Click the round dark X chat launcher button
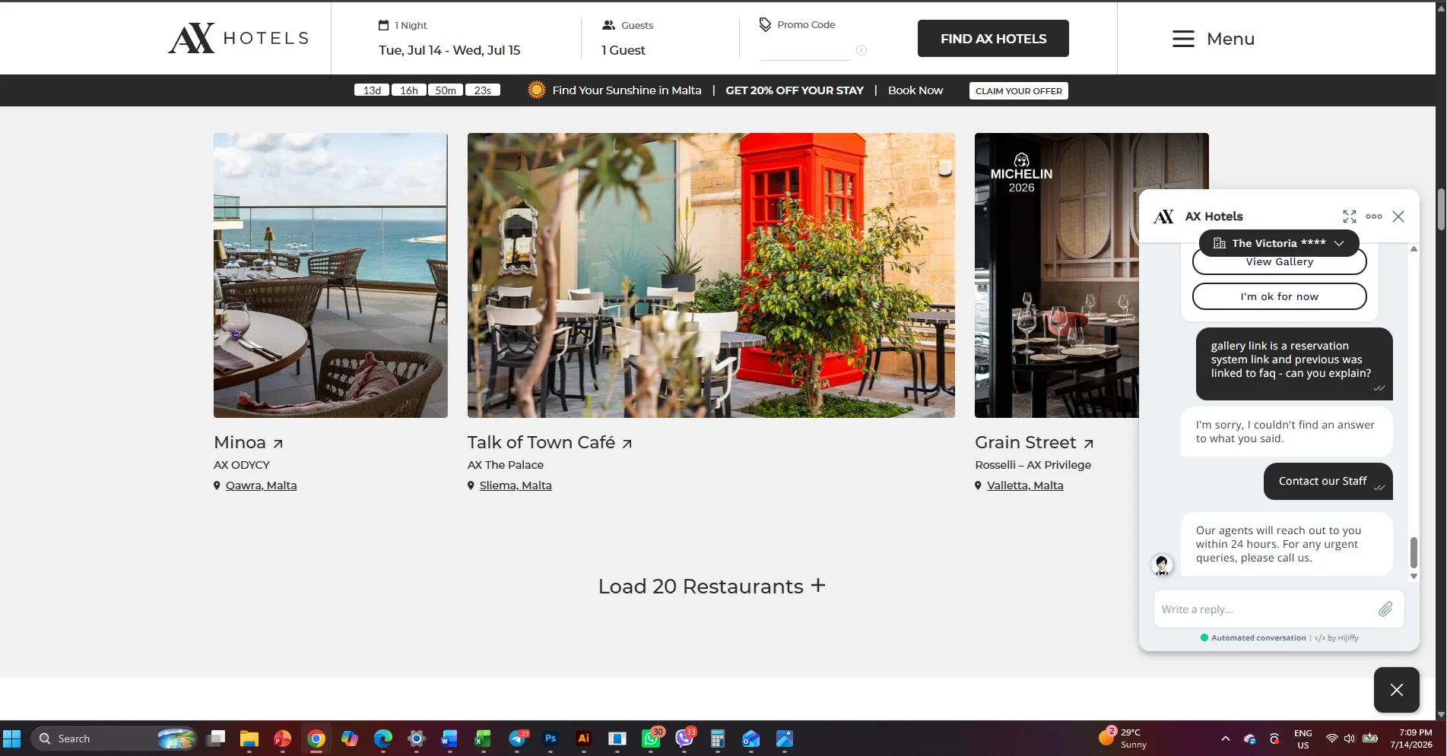The image size is (1447, 756). coord(1397,690)
